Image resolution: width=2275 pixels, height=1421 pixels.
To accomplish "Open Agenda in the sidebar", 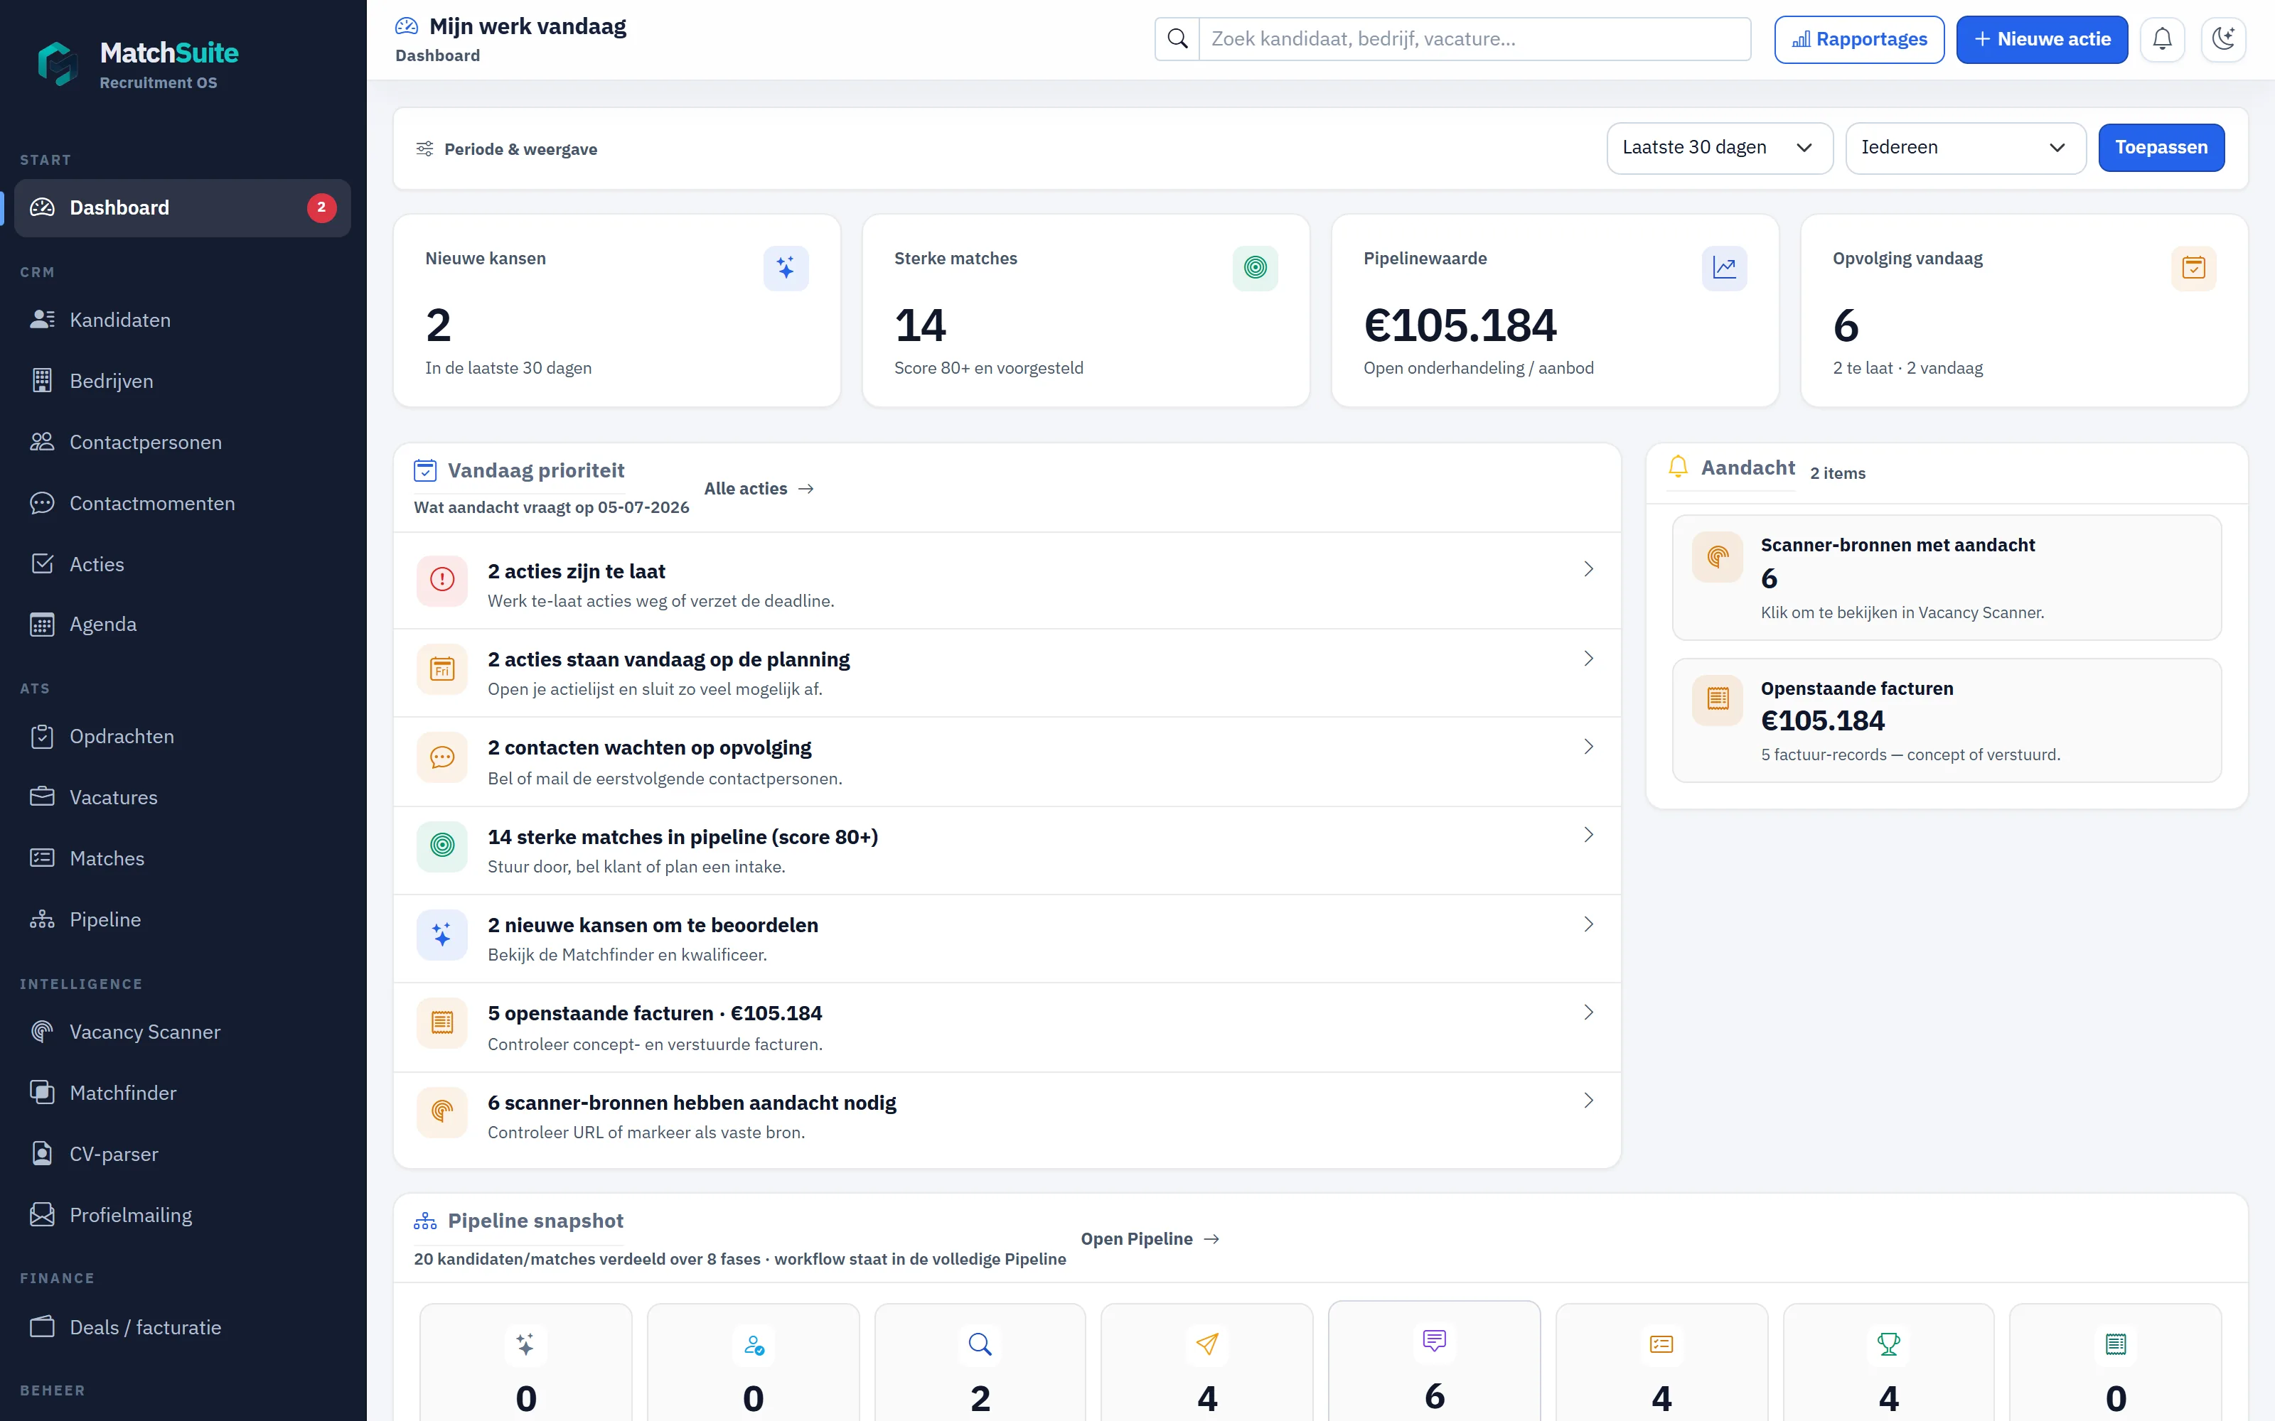I will click(183, 624).
